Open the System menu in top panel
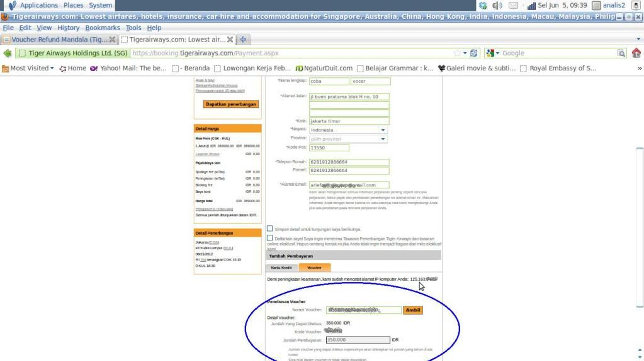 click(x=100, y=5)
